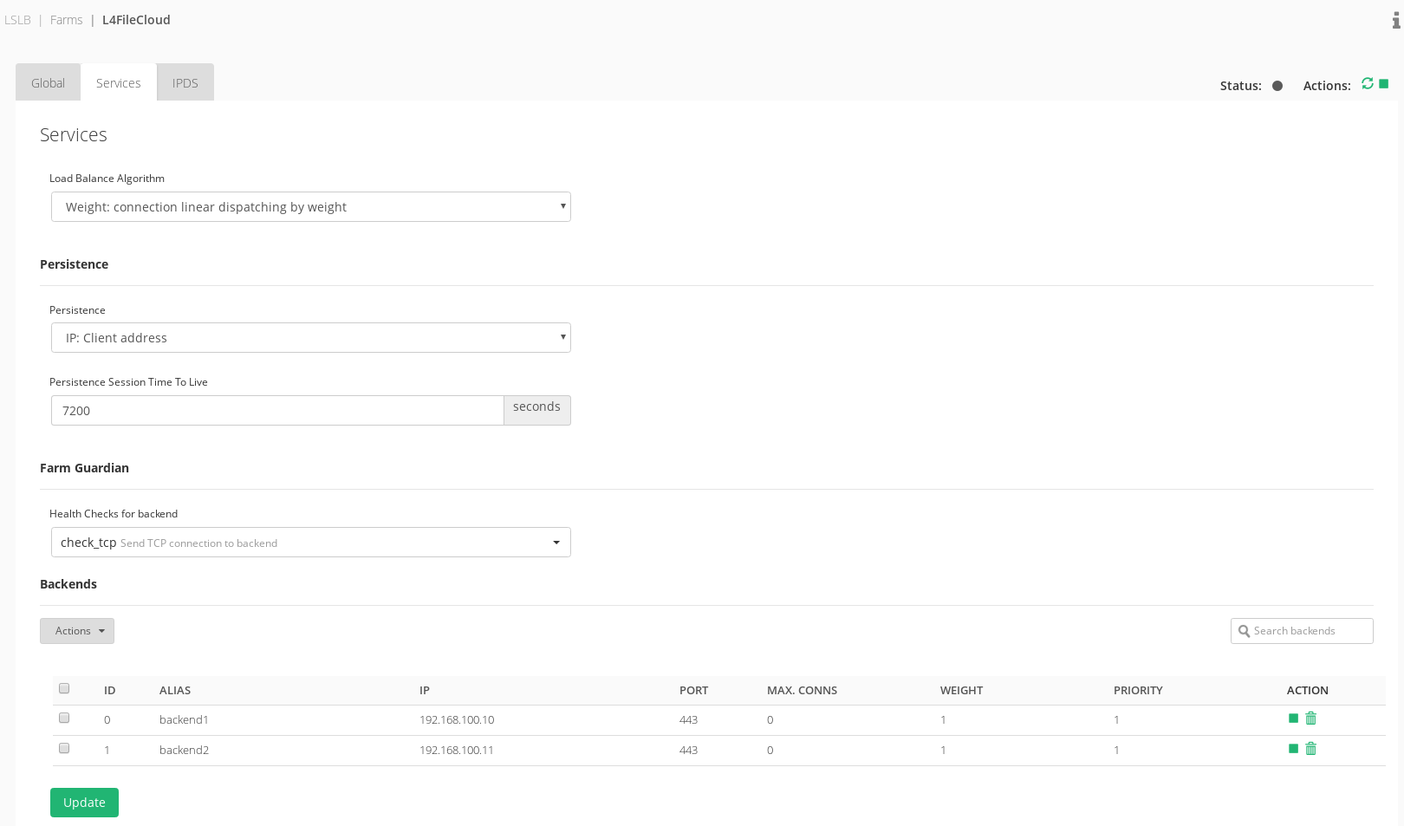
Task: Click the ALIAS column header
Action: 175,691
